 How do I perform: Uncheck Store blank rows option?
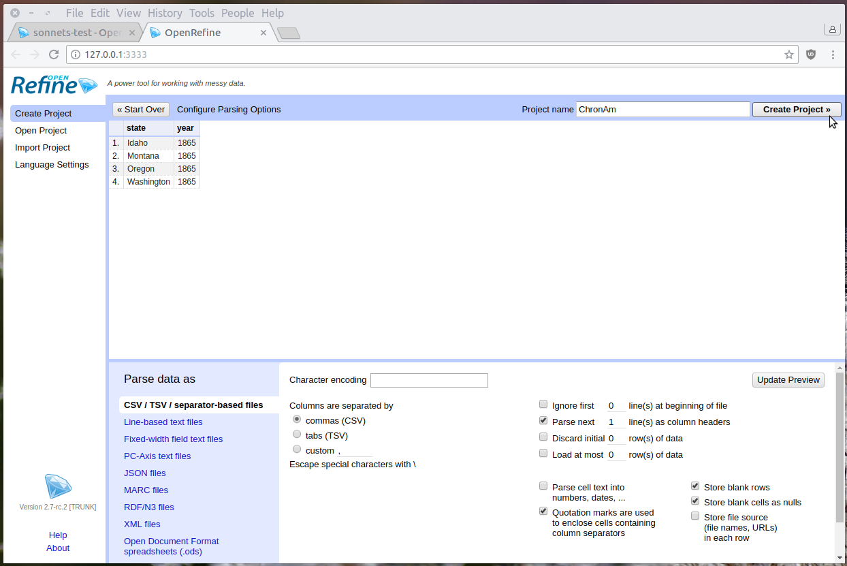pyautogui.click(x=695, y=486)
